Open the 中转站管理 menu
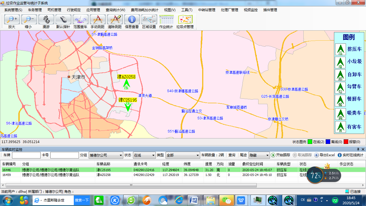This screenshot has height=206, width=366. pyautogui.click(x=207, y=10)
